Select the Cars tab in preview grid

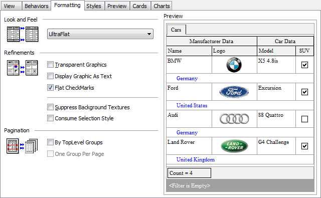coord(176,30)
